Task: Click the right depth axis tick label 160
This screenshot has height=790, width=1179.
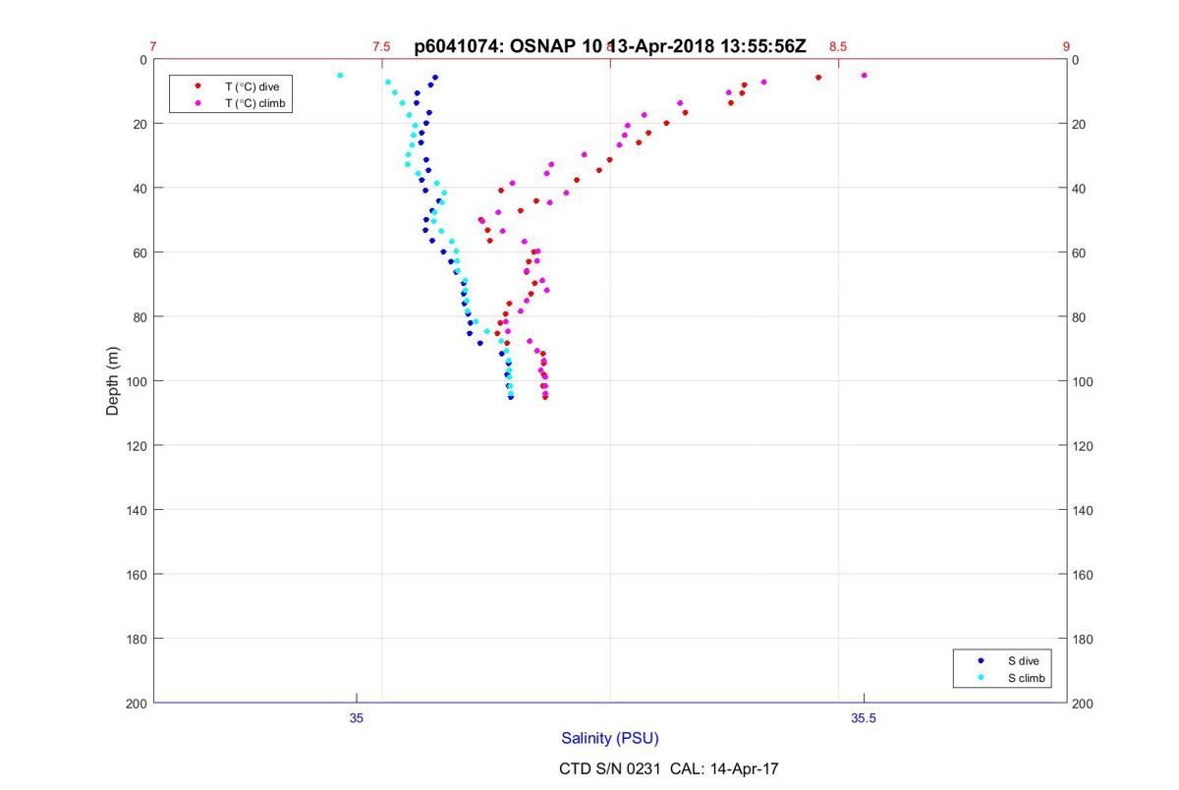Action: [x=1083, y=575]
